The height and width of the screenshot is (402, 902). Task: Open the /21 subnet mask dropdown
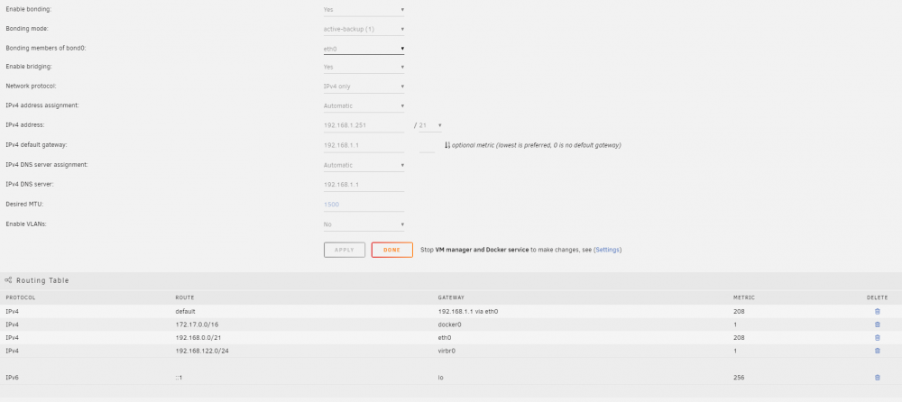(430, 125)
